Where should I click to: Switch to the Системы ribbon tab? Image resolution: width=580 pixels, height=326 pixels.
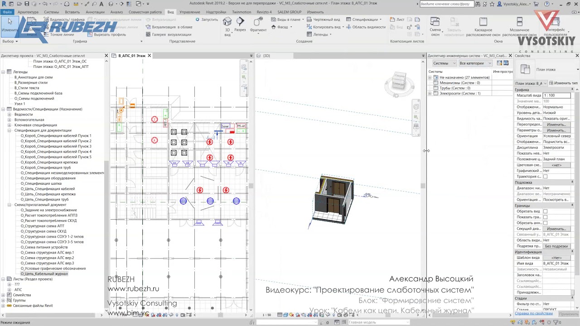tap(52, 12)
